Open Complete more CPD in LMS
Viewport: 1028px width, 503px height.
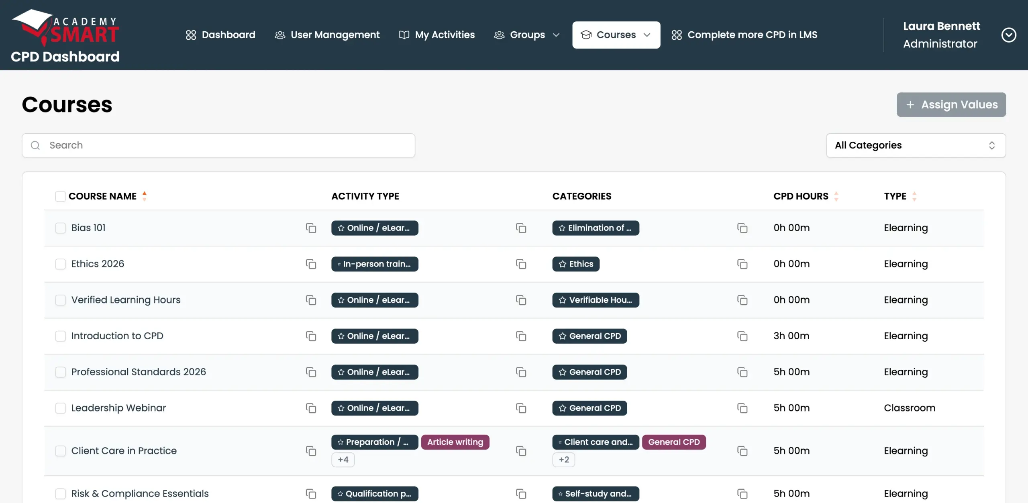744,35
